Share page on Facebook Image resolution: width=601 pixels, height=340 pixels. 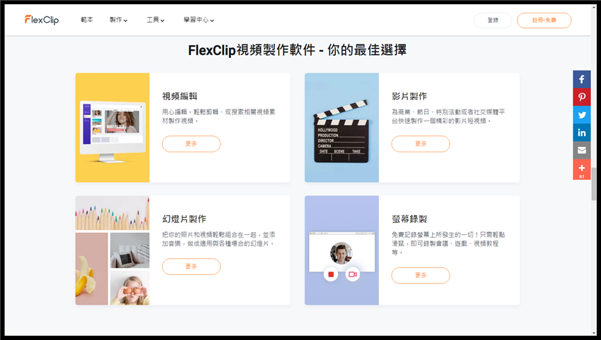tap(581, 79)
